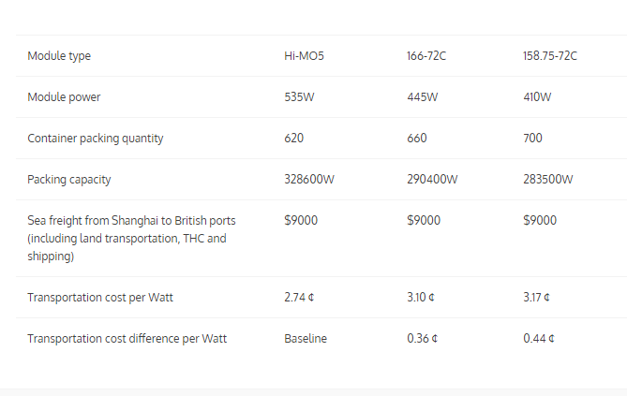
Task: Click the Module type row label
Action: point(59,56)
